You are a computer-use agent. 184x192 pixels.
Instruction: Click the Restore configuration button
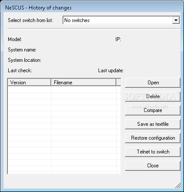click(x=153, y=138)
